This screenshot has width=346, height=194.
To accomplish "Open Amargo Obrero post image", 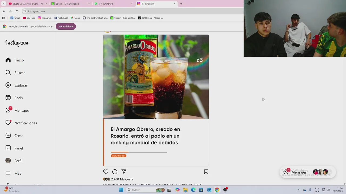I will point(156,100).
